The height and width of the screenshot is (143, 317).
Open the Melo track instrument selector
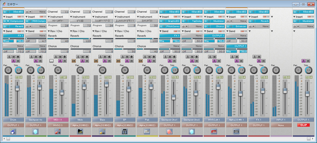[80, 21]
